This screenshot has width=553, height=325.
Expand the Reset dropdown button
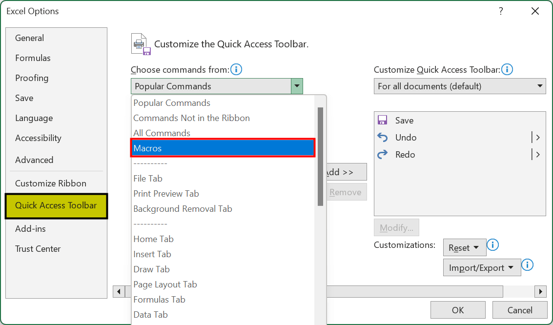[x=465, y=248]
